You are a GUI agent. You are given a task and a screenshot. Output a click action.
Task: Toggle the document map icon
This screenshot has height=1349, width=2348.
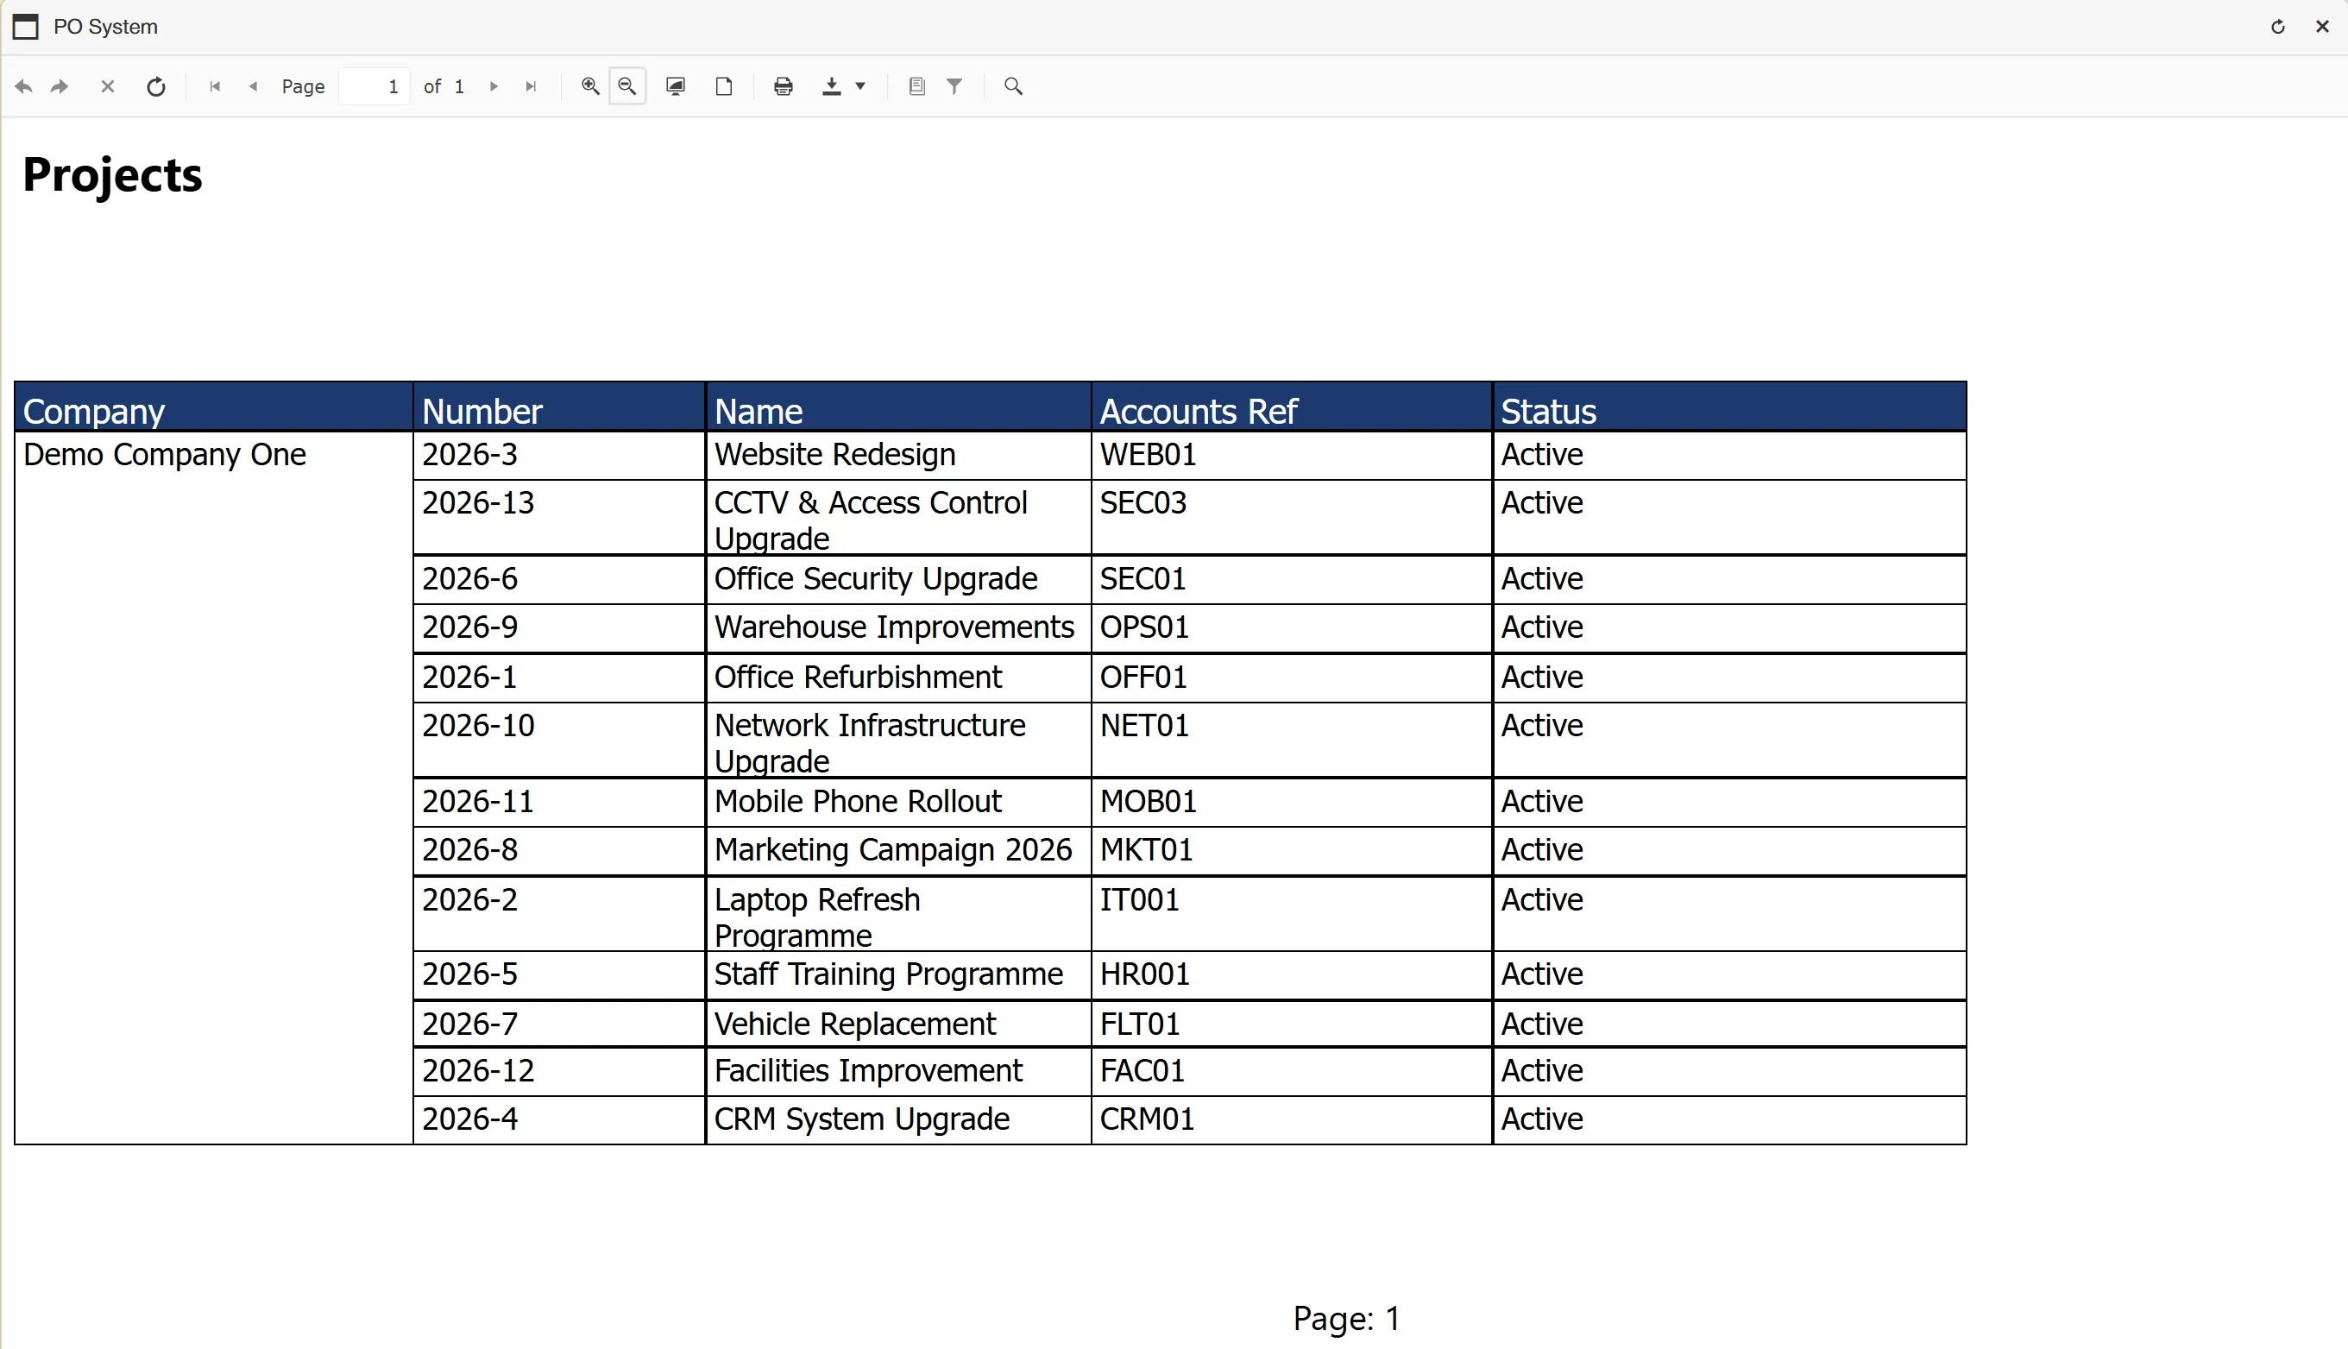click(x=917, y=86)
